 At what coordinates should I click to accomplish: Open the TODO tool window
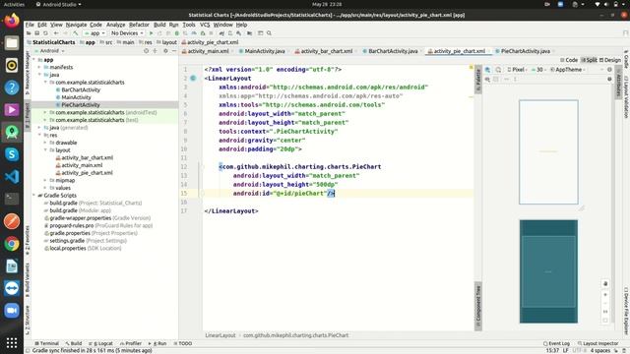(183, 343)
